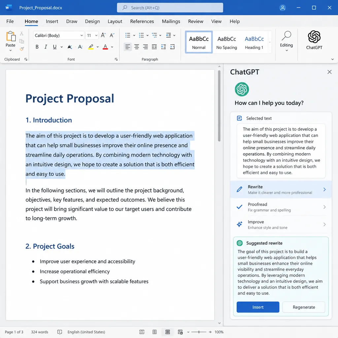This screenshot has width=338, height=338.
Task: Click the clear formatting icon
Action: point(80,47)
